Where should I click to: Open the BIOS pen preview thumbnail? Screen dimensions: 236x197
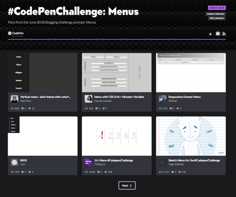(x=43, y=136)
